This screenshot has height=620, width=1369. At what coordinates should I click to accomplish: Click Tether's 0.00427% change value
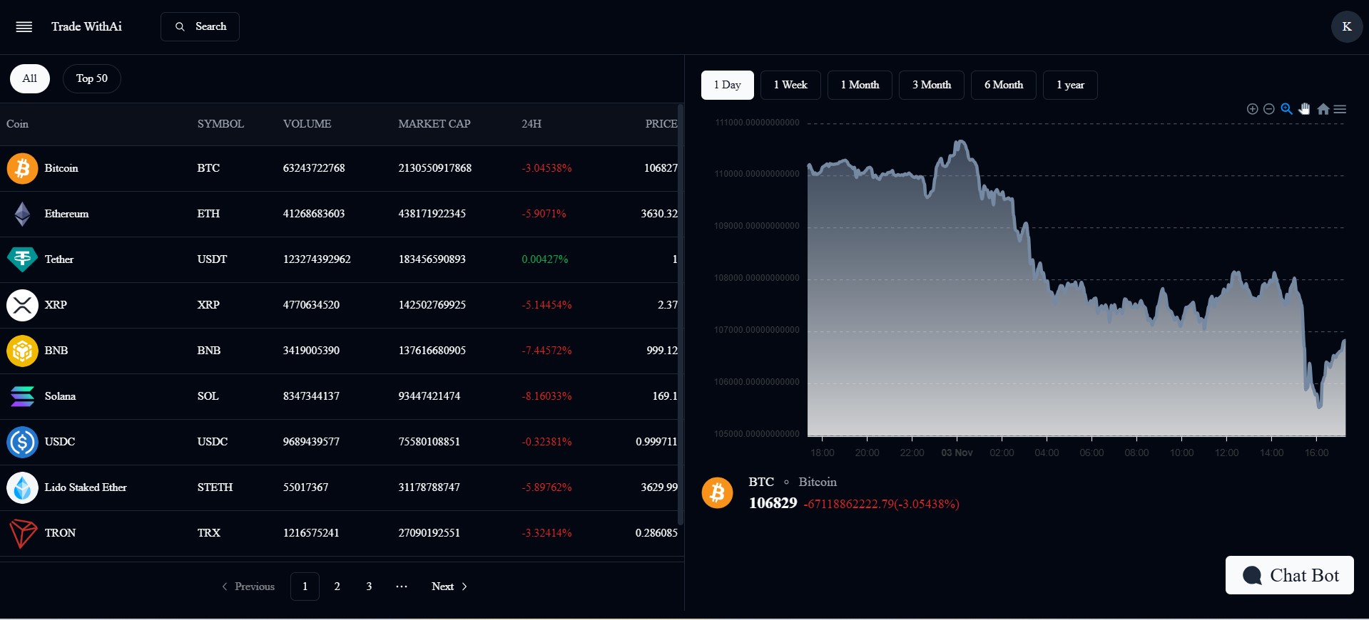545,259
